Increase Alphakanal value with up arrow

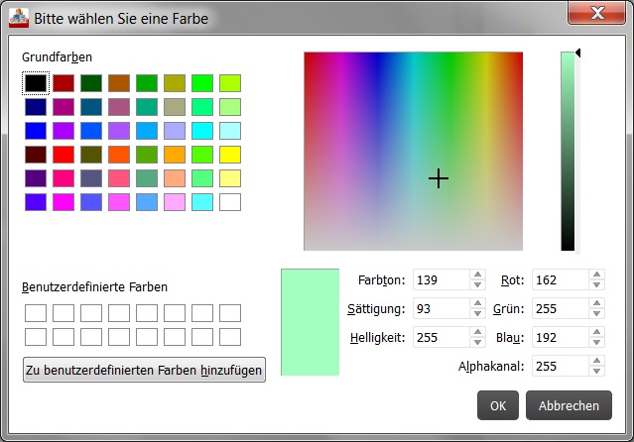click(x=595, y=362)
